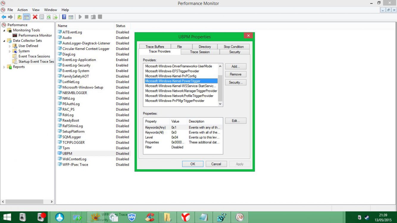Open the File menu

pyautogui.click(x=10, y=10)
